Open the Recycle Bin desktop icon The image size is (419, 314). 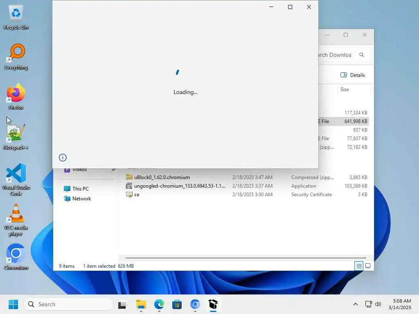pos(16,17)
